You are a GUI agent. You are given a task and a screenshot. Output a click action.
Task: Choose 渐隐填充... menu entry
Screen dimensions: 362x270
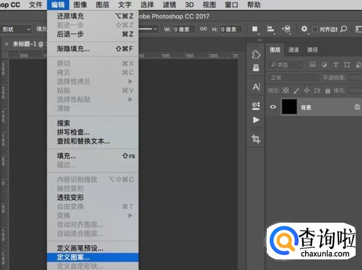92,49
